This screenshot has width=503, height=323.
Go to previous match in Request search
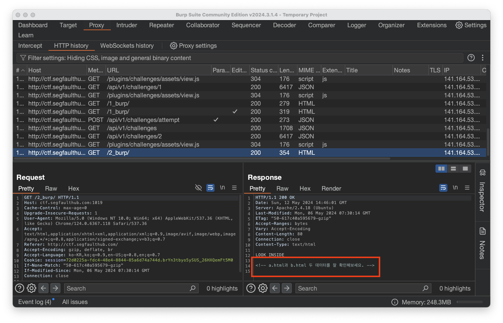[x=43, y=288]
